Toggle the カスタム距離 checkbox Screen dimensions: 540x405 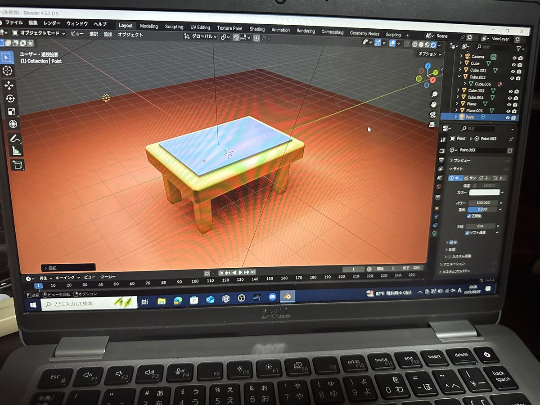(x=449, y=256)
